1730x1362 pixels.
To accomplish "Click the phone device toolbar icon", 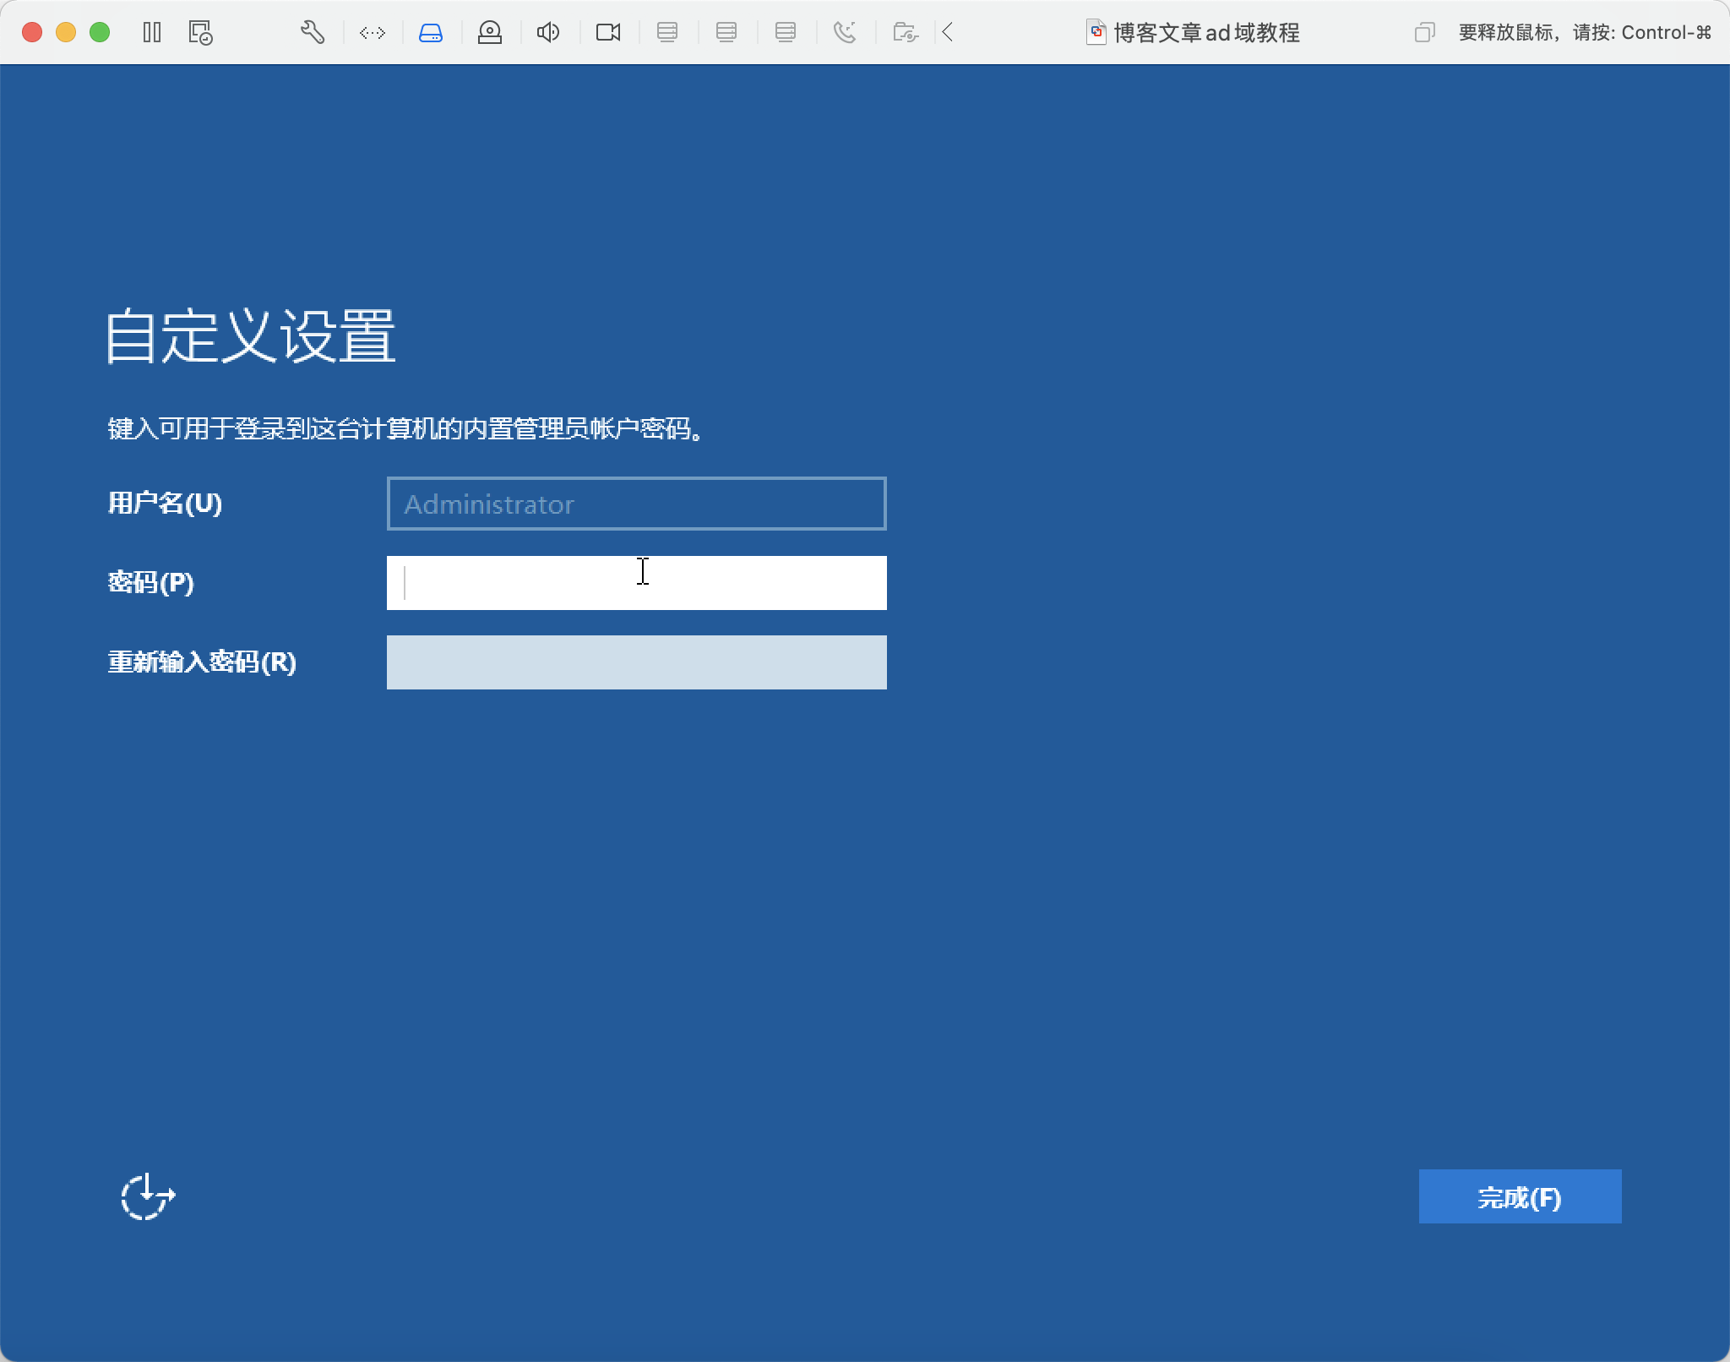I will 845,33.
